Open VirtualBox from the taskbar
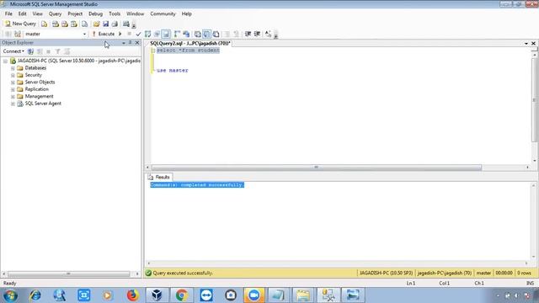The image size is (539, 303). tap(157, 295)
